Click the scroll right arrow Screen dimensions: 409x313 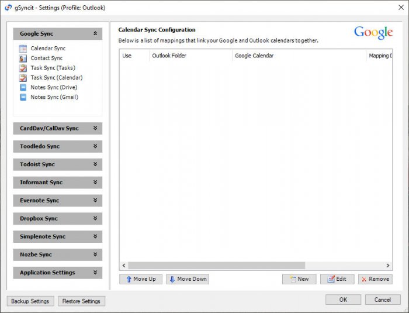[388, 266]
